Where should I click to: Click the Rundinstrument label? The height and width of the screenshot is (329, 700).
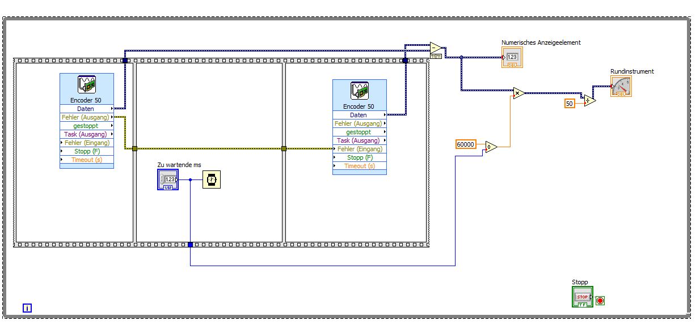click(632, 71)
